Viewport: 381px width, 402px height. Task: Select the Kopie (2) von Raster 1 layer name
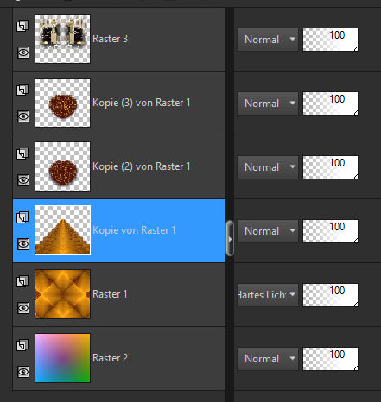point(142,166)
